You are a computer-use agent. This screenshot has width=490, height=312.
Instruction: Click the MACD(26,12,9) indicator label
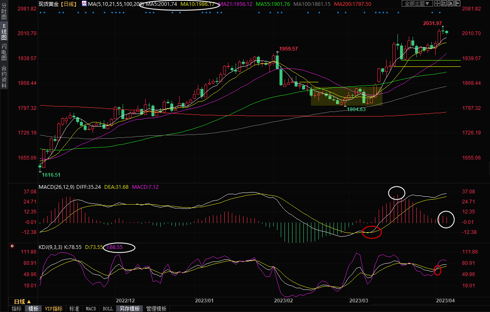point(56,187)
